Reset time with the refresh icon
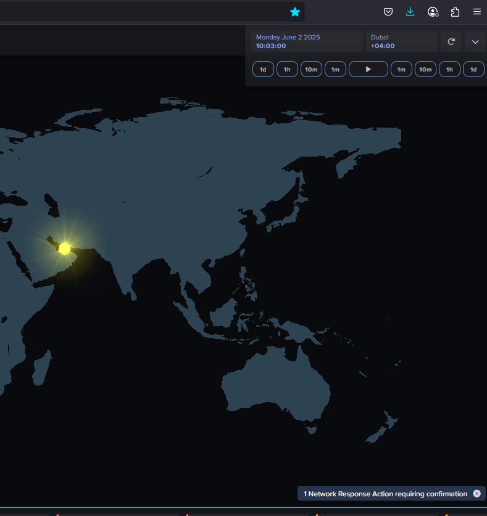The width and height of the screenshot is (487, 516). (451, 41)
